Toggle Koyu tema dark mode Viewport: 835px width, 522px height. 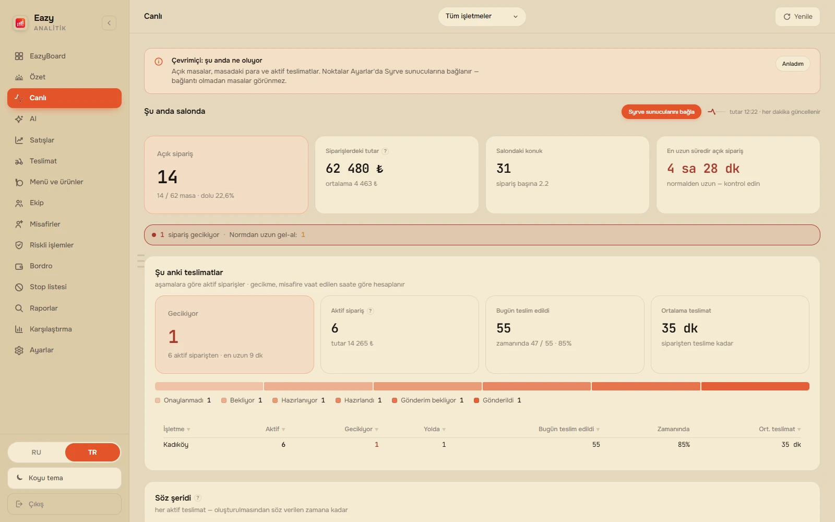tap(64, 478)
